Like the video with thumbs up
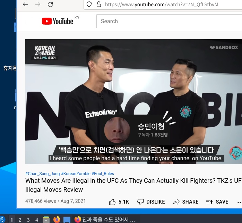The height and width of the screenshot is (223, 242). pos(112,202)
